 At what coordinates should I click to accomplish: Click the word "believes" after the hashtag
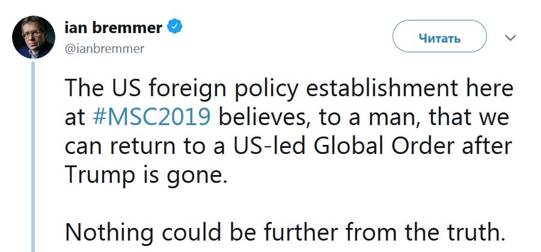tap(263, 116)
